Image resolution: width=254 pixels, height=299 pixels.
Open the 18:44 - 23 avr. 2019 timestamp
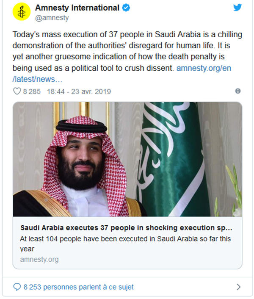[79, 91]
